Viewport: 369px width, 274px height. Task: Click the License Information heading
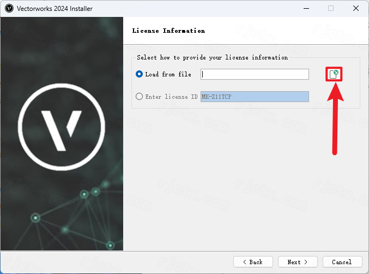(x=168, y=31)
